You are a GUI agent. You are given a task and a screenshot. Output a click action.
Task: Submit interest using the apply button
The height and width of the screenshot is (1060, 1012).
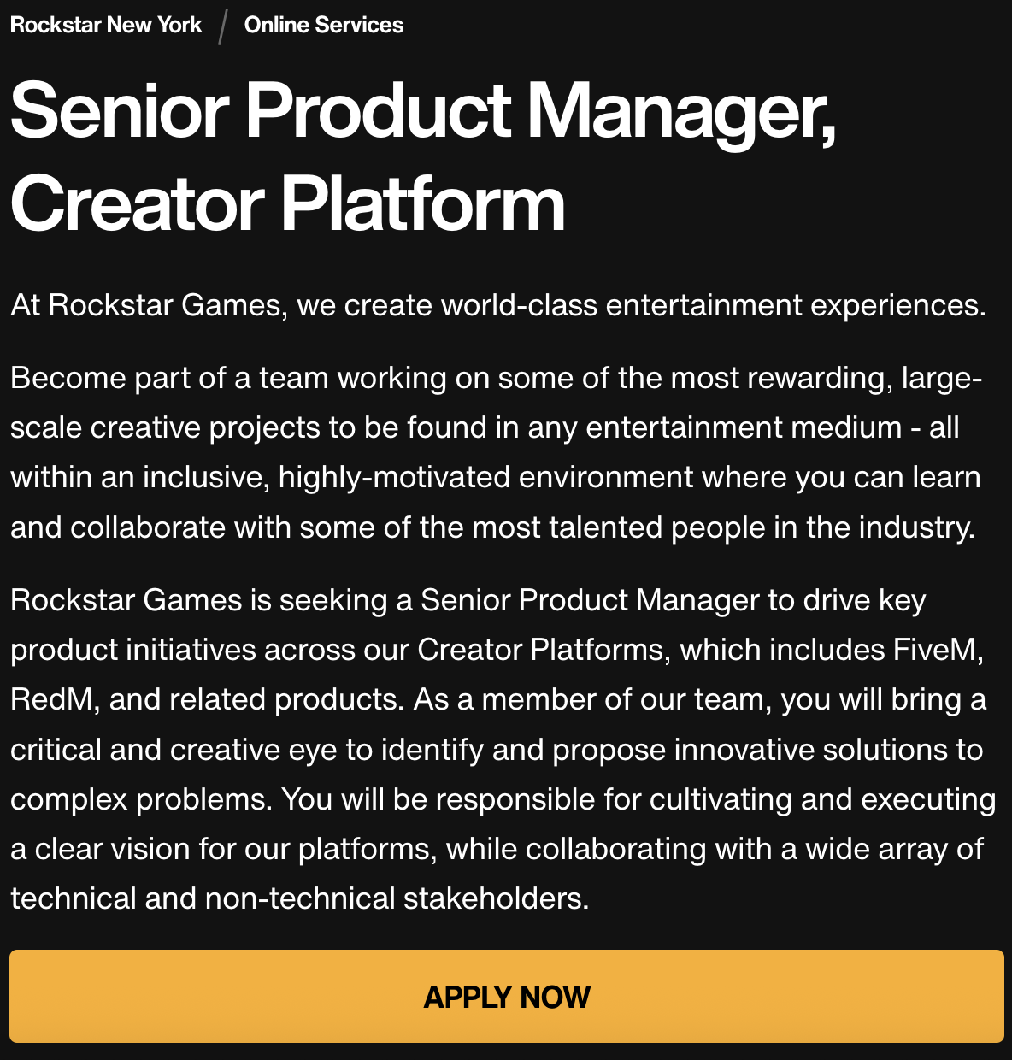click(x=506, y=997)
